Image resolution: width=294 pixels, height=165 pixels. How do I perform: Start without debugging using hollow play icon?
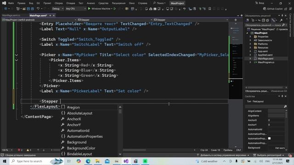[x=115, y=9]
